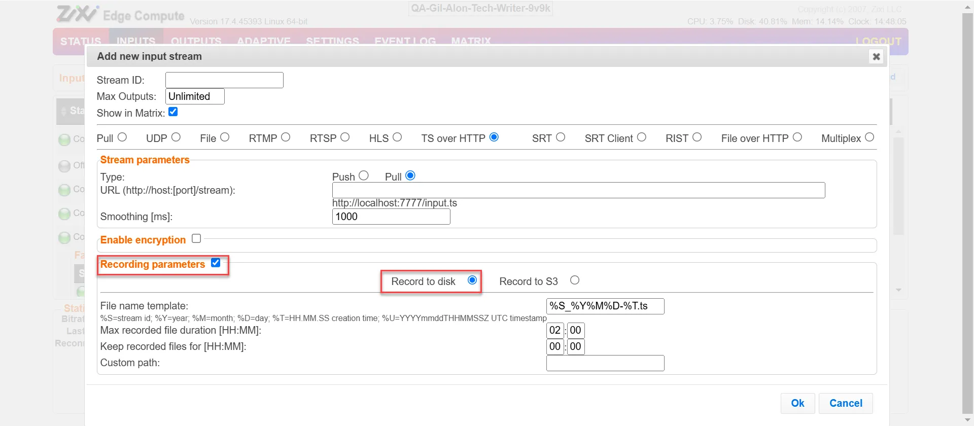Click Max recorded file duration hours field
This screenshot has width=974, height=426.
(x=555, y=331)
